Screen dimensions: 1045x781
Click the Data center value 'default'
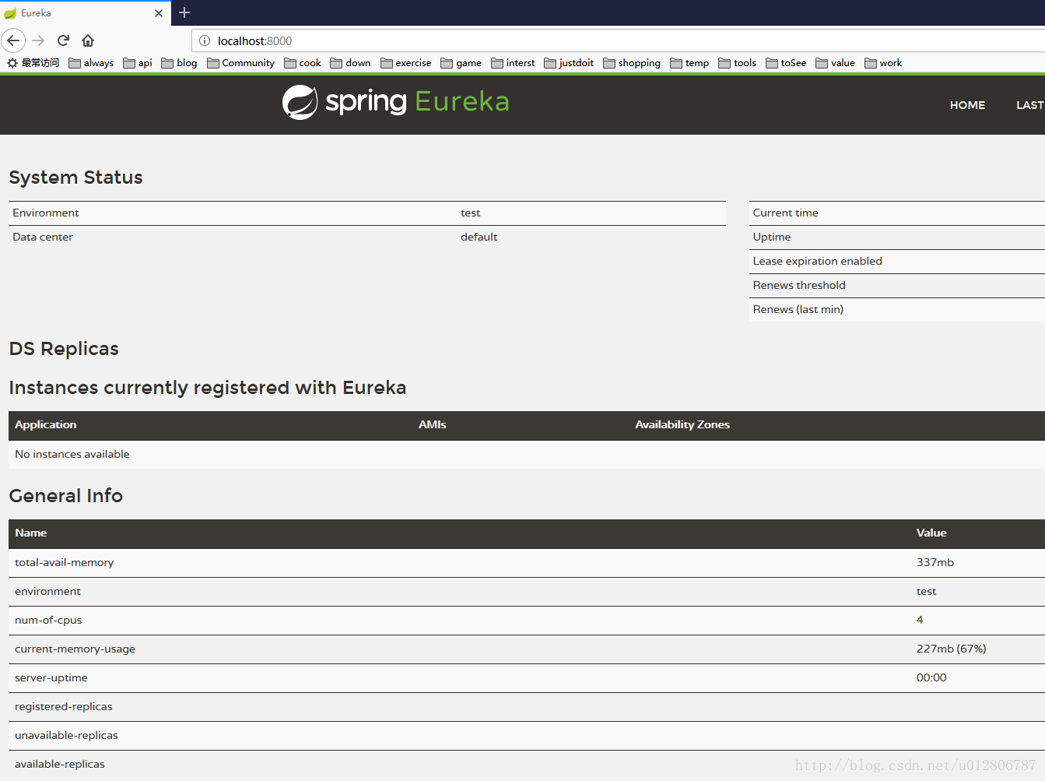479,237
